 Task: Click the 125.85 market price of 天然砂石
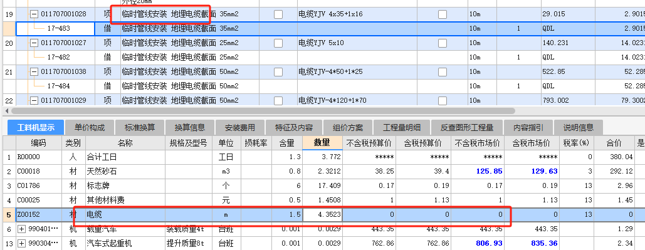tap(489, 172)
